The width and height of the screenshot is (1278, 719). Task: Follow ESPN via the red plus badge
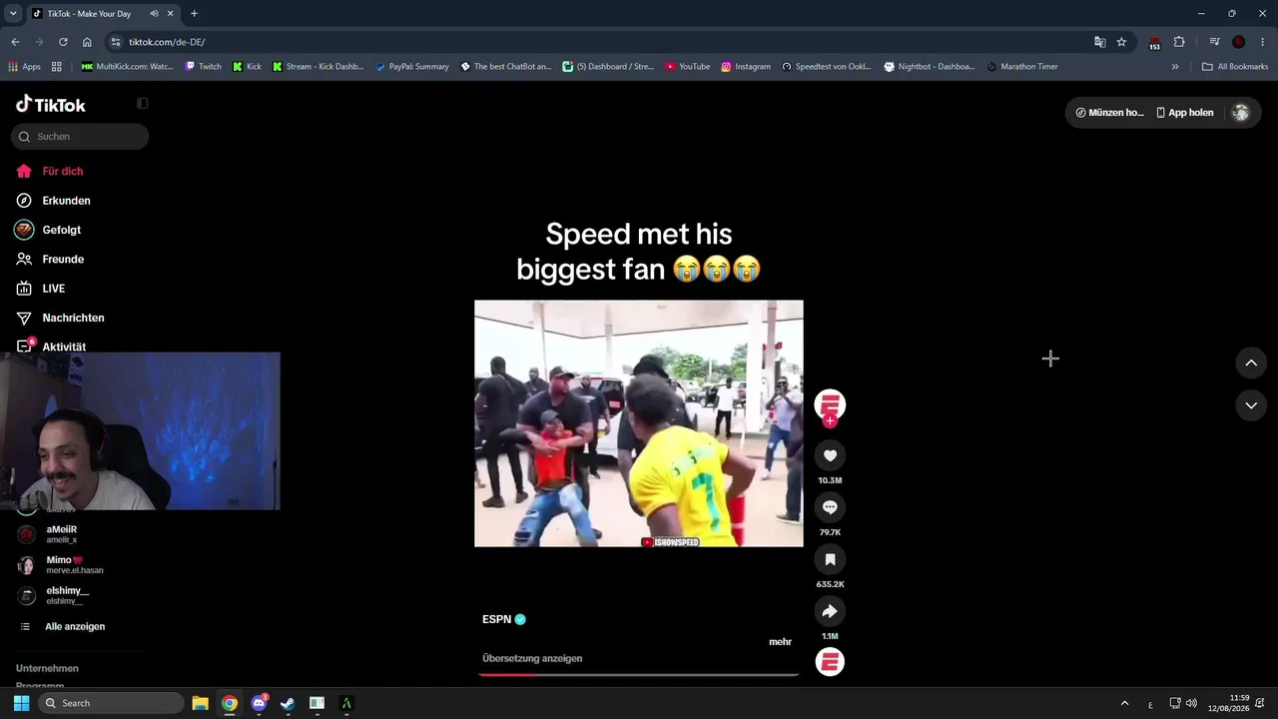click(x=830, y=421)
